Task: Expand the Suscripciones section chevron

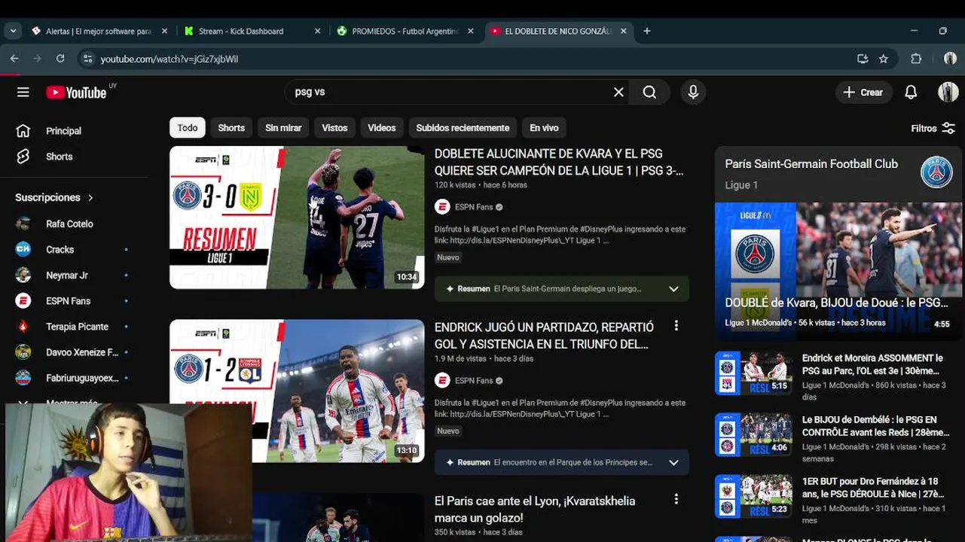Action: pyautogui.click(x=90, y=197)
